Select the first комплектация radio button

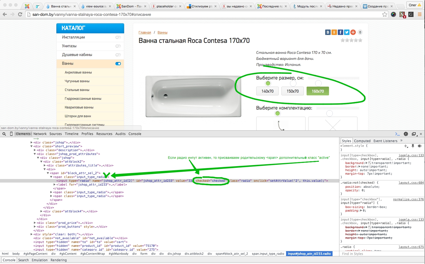pos(278,113)
